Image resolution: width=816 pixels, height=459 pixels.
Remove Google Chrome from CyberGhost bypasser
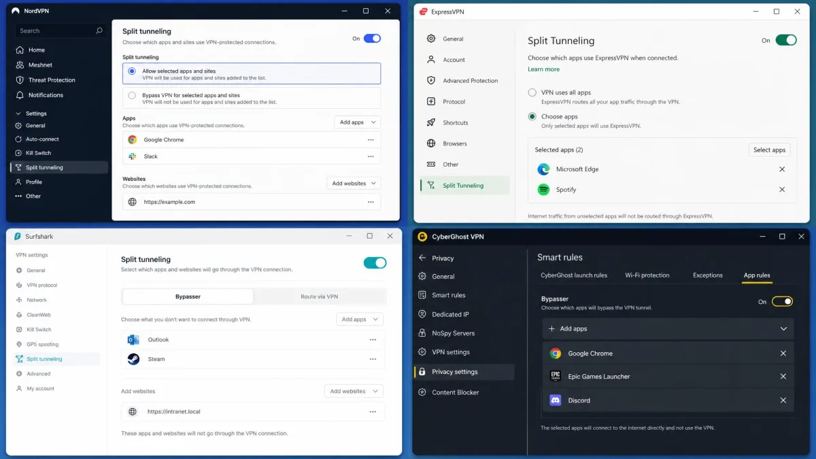click(783, 354)
